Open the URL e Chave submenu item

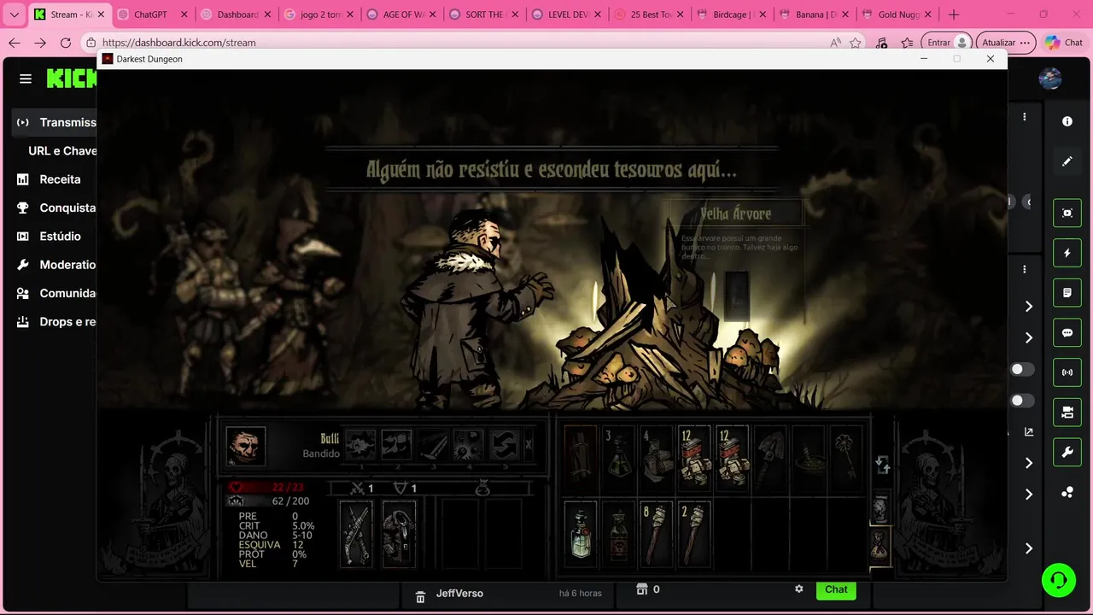(62, 150)
